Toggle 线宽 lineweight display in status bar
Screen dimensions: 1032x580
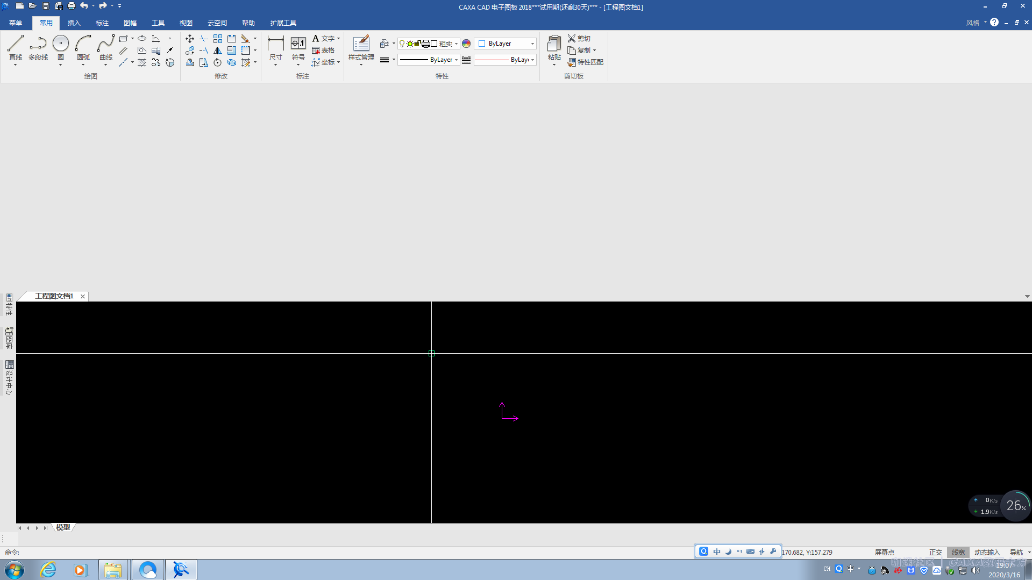point(958,552)
